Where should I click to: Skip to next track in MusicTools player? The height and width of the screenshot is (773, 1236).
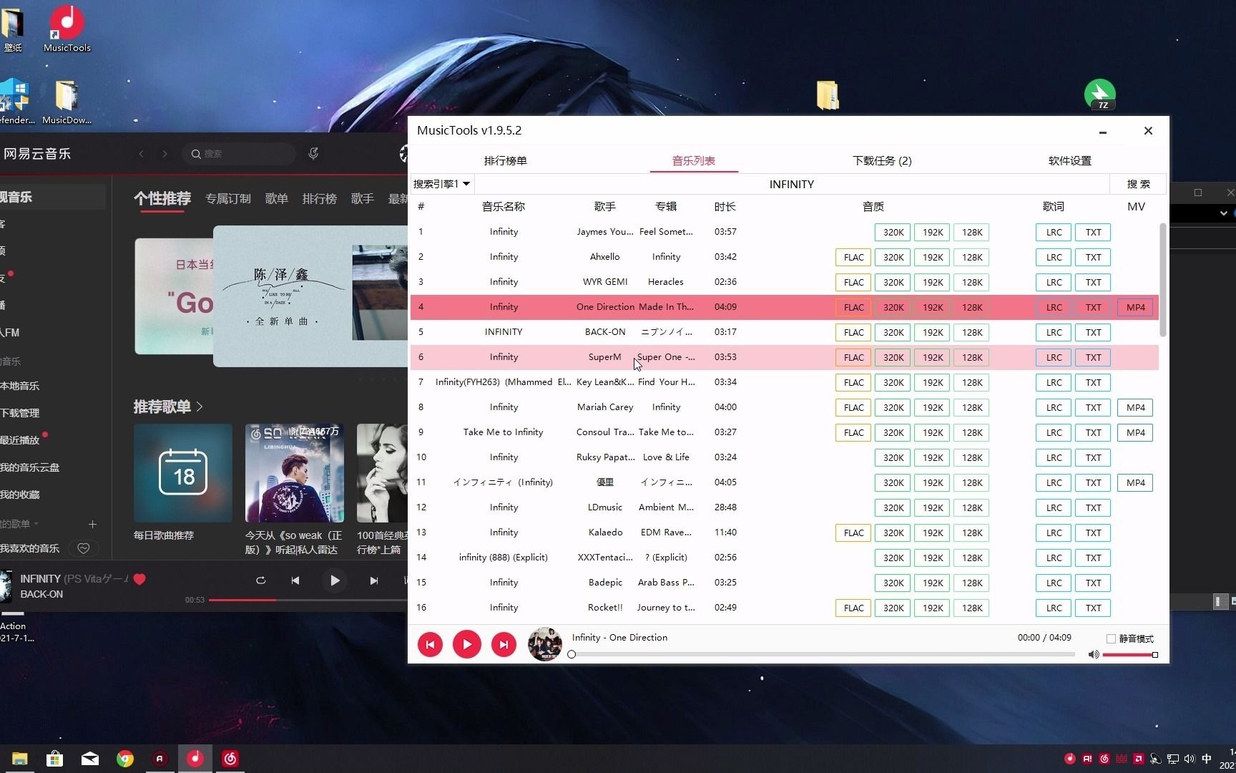504,644
